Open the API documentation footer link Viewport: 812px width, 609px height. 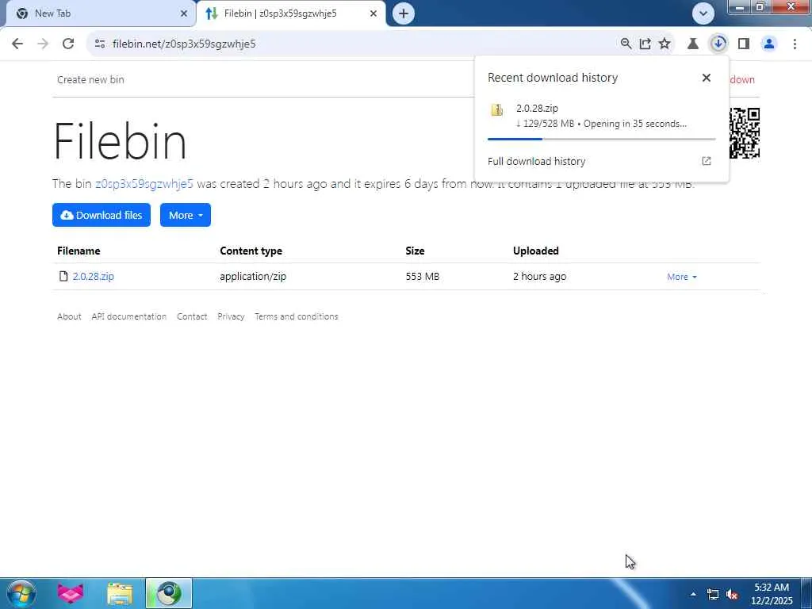(x=129, y=316)
